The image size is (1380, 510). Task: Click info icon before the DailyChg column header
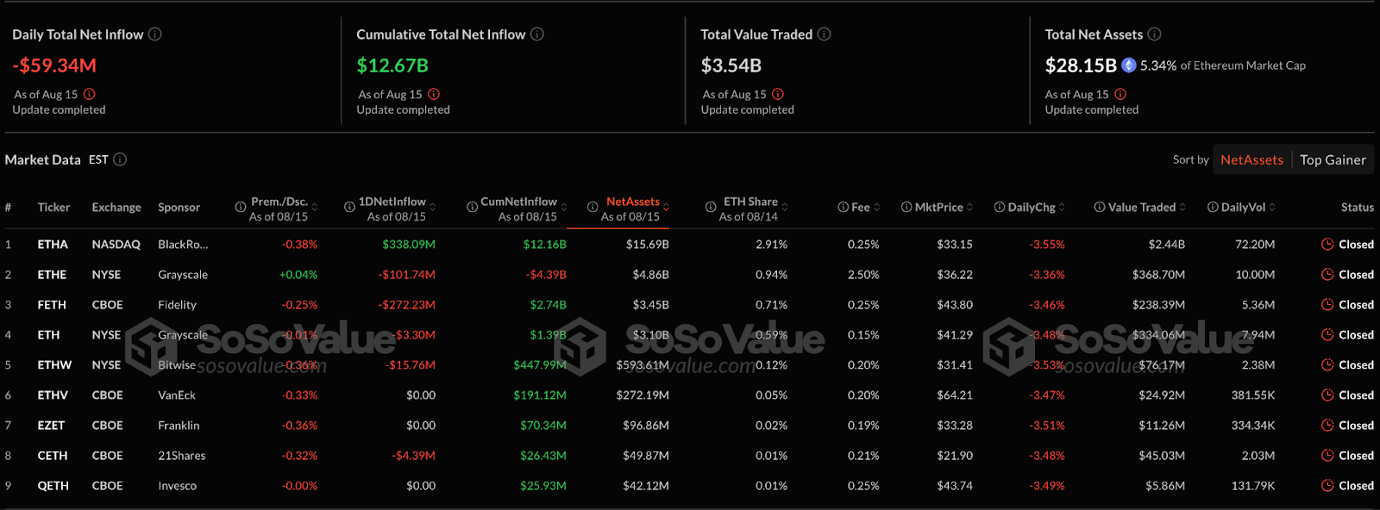pyautogui.click(x=1000, y=208)
